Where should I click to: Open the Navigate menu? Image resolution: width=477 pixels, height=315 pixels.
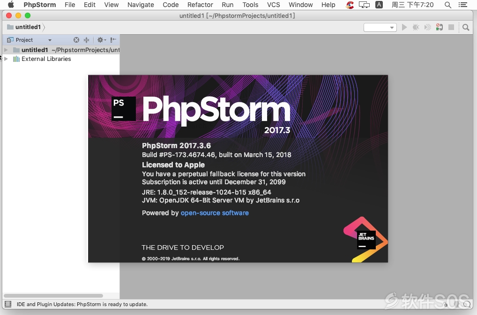click(x=141, y=5)
